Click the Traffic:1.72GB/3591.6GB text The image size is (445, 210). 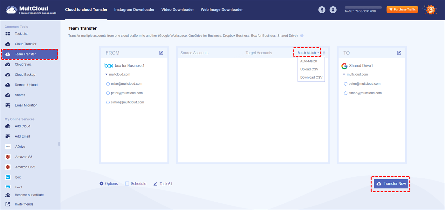(360, 11)
